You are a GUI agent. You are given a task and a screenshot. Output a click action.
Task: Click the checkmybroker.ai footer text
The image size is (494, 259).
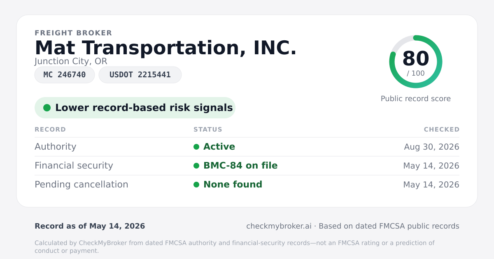pyautogui.click(x=279, y=226)
